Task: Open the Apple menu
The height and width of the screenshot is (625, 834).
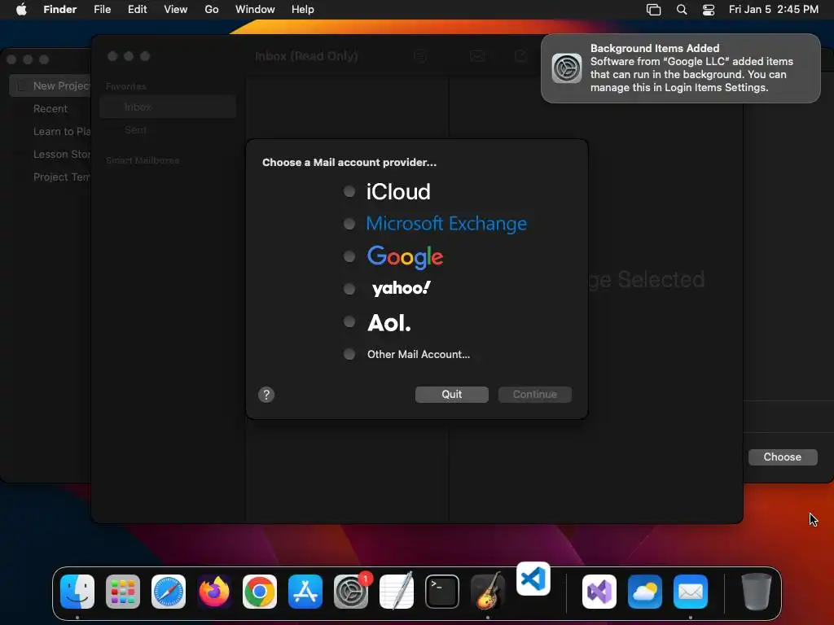Action: tap(21, 10)
